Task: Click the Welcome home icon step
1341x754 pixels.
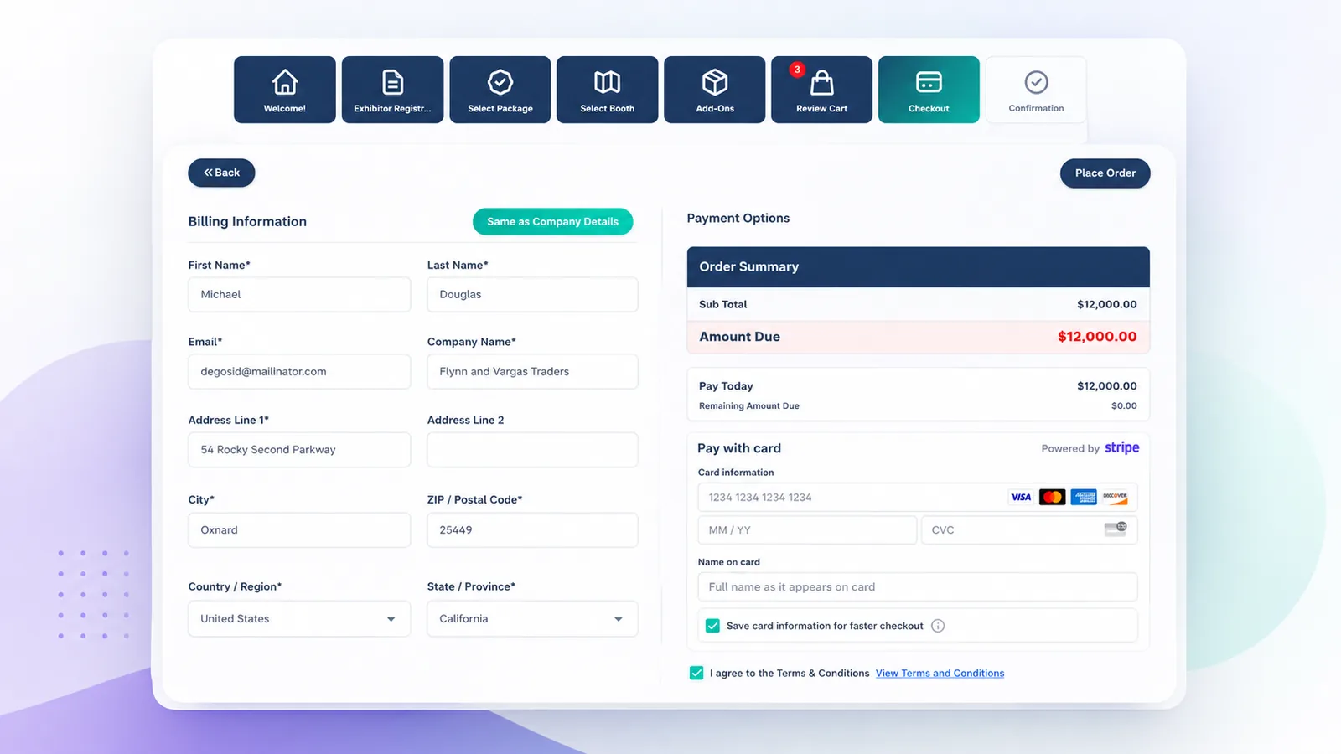Action: (285, 82)
